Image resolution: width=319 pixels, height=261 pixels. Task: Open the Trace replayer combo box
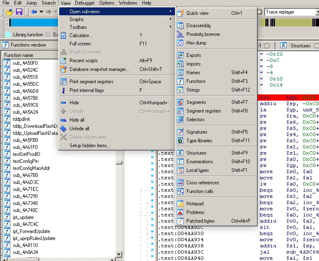coord(291,12)
